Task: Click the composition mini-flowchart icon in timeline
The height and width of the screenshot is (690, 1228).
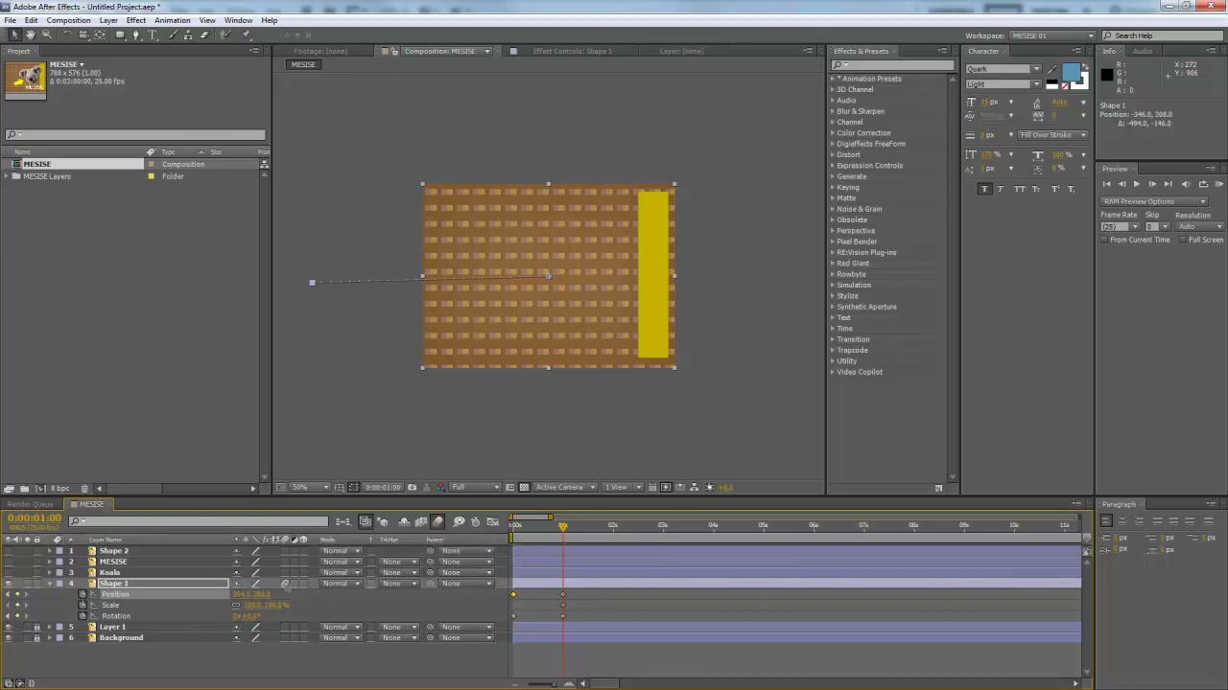Action: [342, 521]
